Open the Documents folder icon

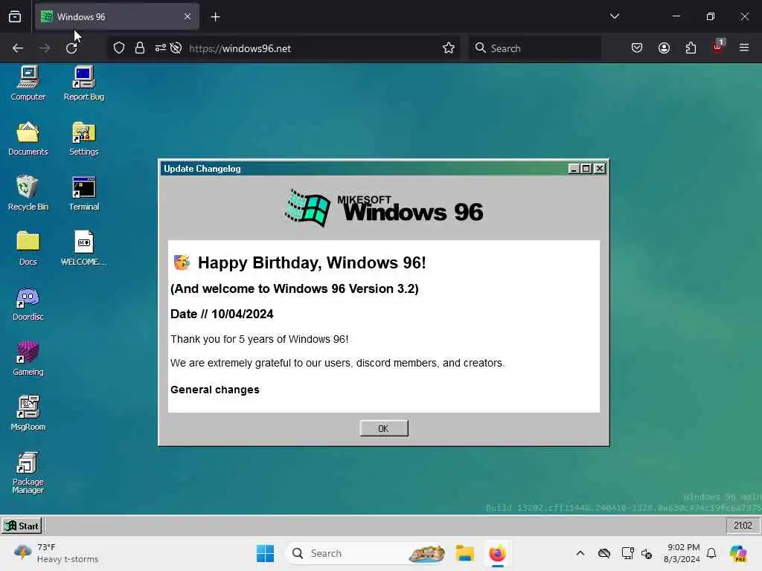coord(28,138)
